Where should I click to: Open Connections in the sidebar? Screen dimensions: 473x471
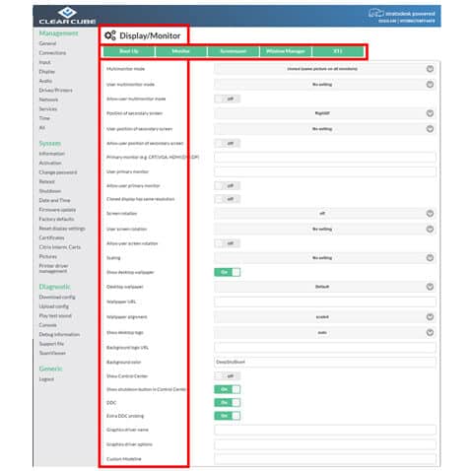pos(52,53)
